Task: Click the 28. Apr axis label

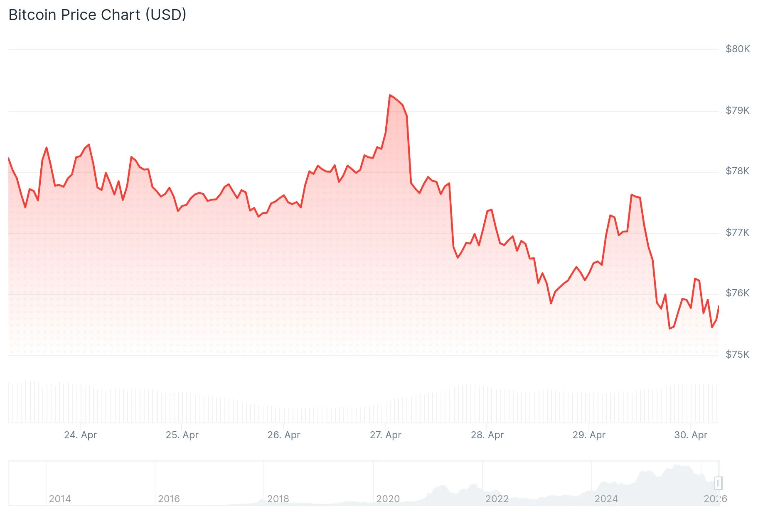Action: click(487, 435)
